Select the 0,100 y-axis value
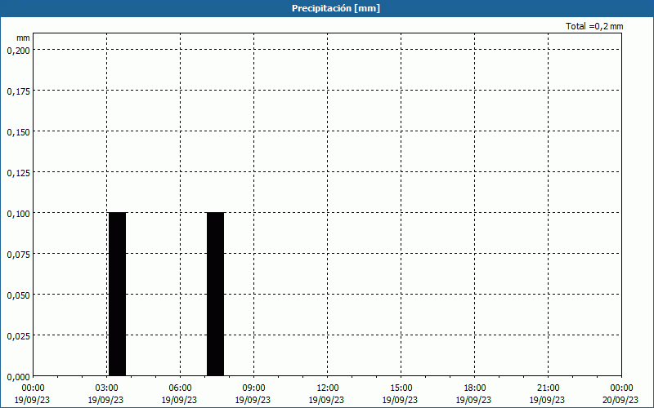 [x=18, y=214]
